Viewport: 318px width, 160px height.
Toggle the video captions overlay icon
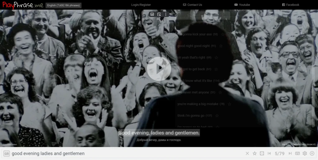152,14
